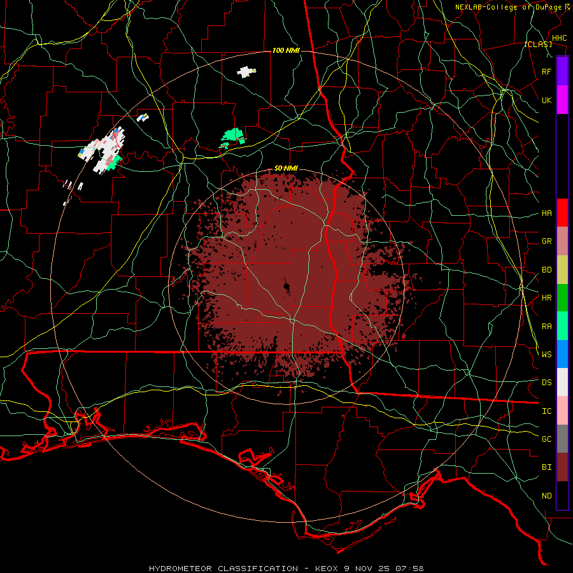
Task: Click the HHC product label
Action: pos(560,38)
